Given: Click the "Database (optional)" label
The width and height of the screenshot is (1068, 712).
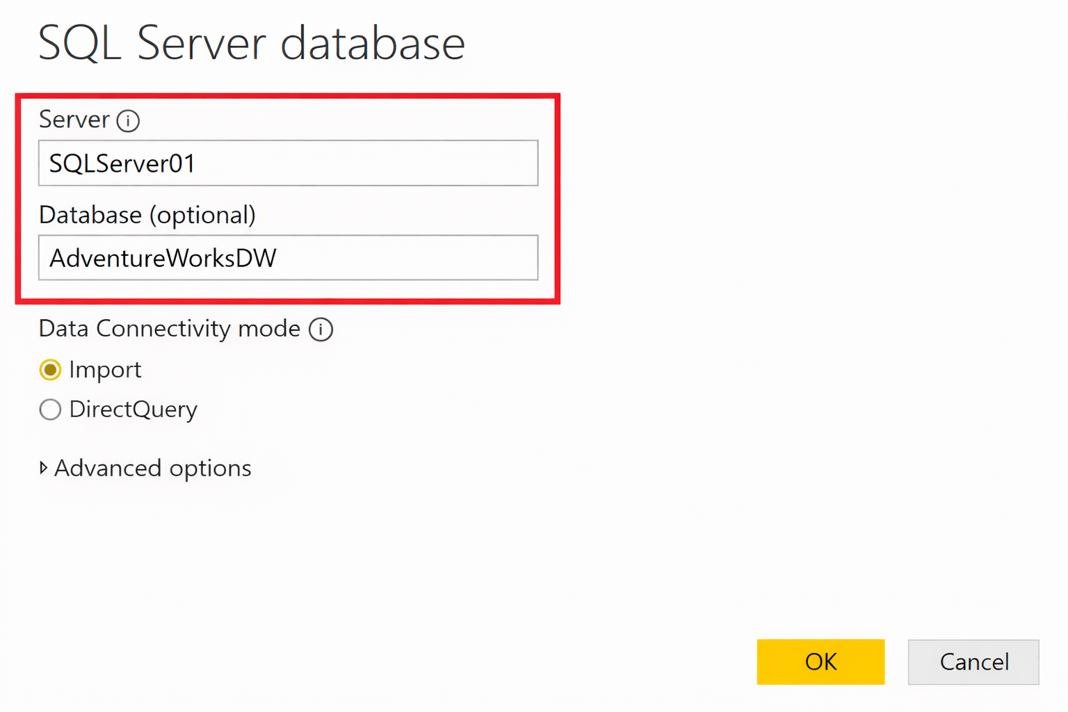Looking at the screenshot, I should [x=147, y=215].
